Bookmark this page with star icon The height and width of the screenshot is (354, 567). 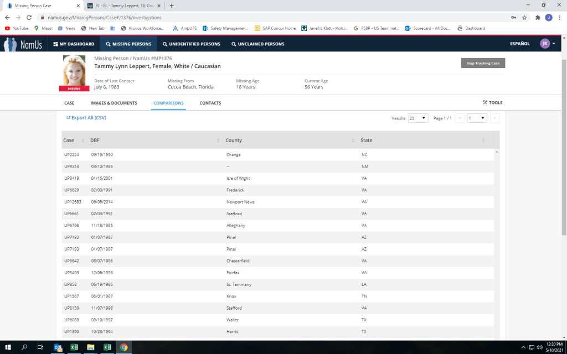point(524,17)
